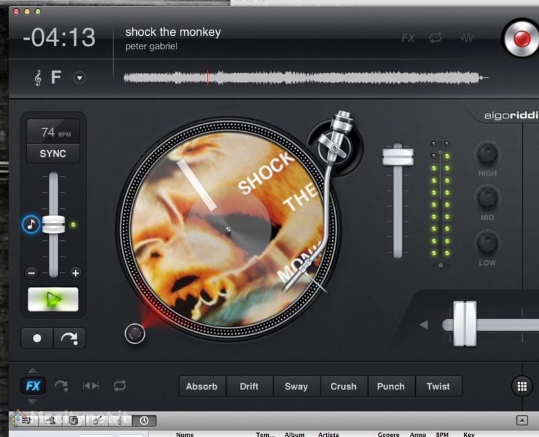Sort library by Artista column
This screenshot has height=437, width=539.
tap(328, 434)
